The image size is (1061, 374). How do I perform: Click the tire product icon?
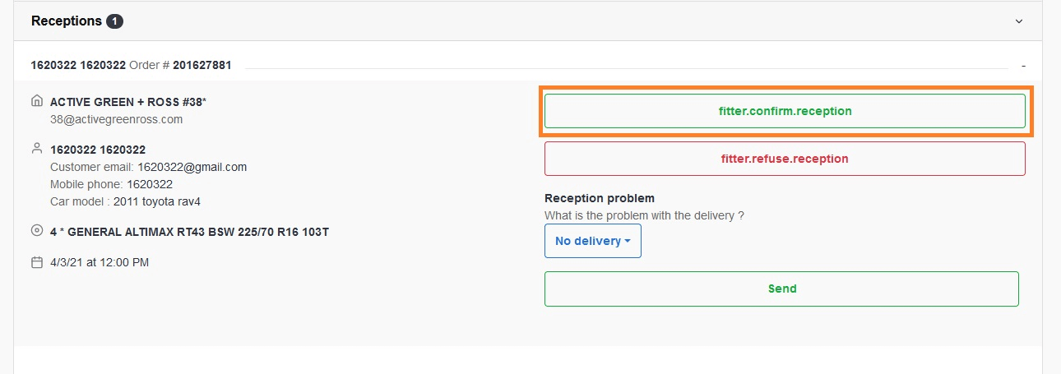(x=36, y=232)
